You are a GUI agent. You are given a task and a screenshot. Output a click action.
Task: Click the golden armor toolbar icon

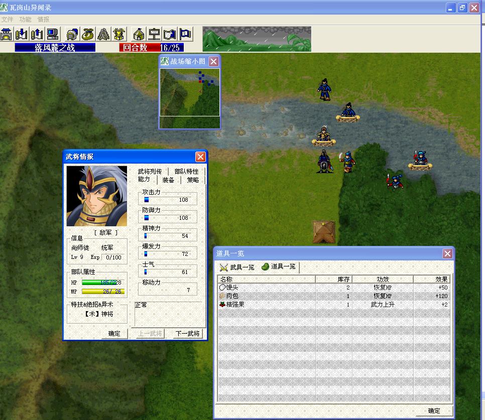(x=119, y=34)
